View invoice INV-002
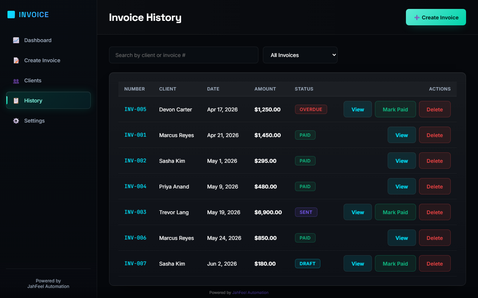This screenshot has height=298, width=478. (402, 161)
